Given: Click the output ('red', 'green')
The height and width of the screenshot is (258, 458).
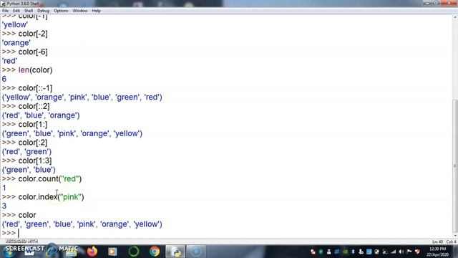Looking at the screenshot, I should pyautogui.click(x=26, y=151).
